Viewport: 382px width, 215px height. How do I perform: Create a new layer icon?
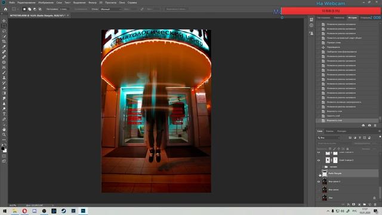click(370, 204)
